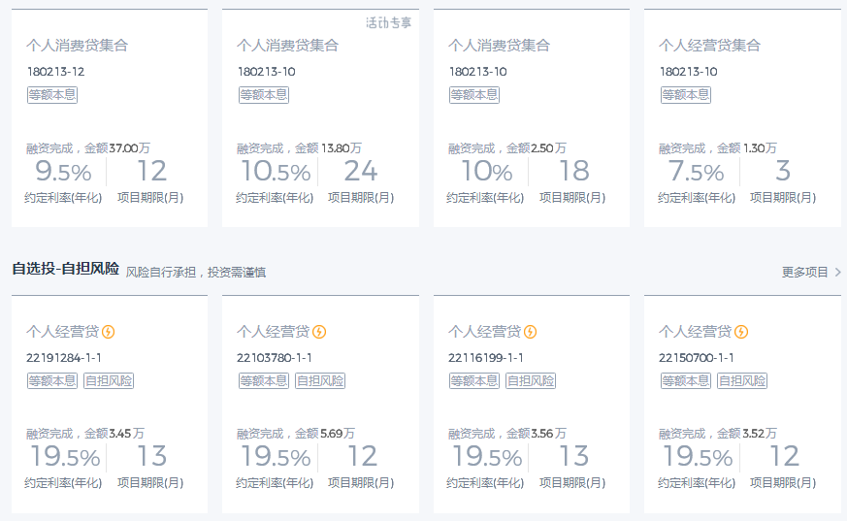Viewport: 847px width, 521px height.
Task: Click the 24 month term value
Action: tap(361, 171)
